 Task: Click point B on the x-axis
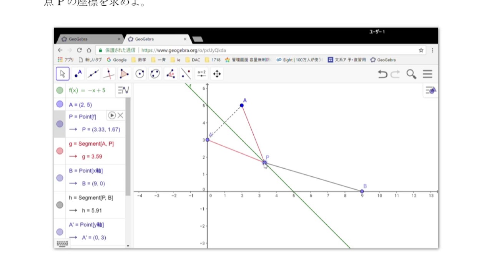click(x=362, y=191)
